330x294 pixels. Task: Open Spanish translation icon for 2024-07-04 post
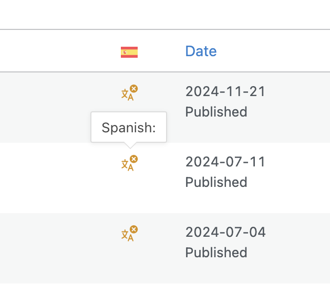129,234
